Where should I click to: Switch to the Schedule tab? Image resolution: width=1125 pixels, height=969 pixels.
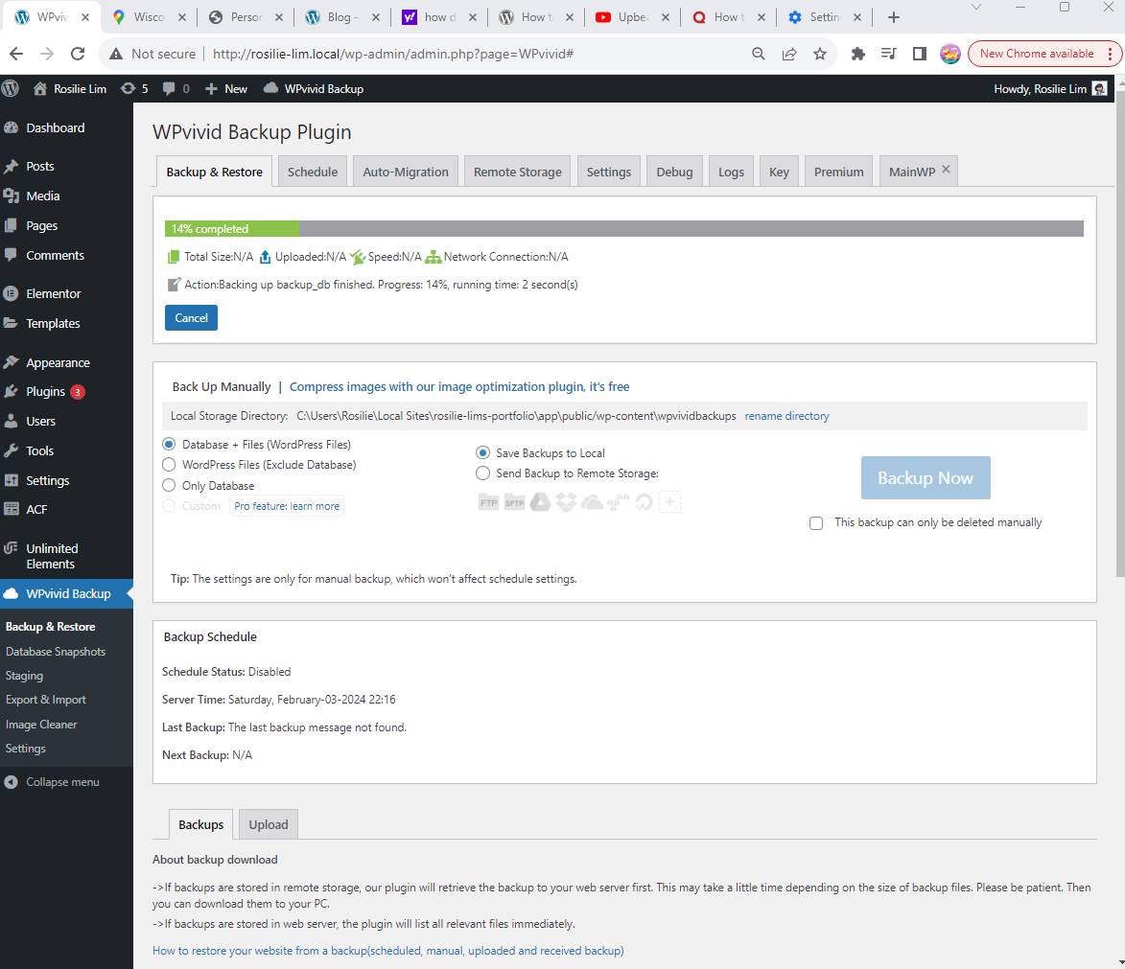[313, 172]
